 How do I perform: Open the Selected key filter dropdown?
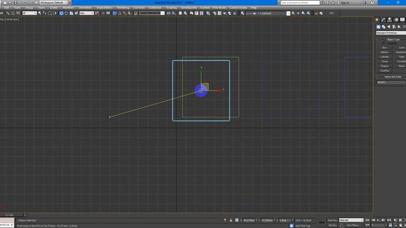pos(351,220)
